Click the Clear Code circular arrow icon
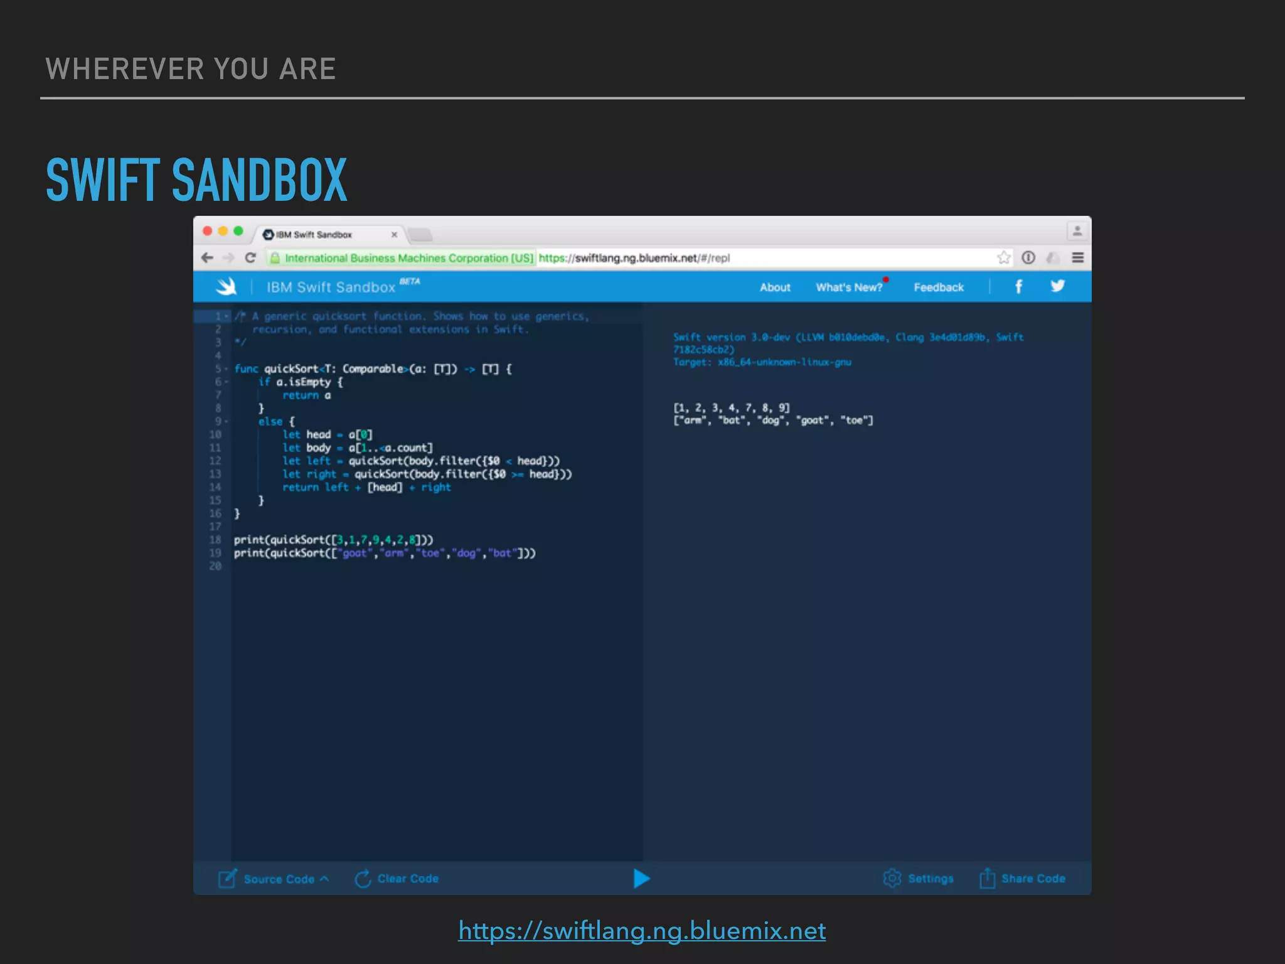1285x964 pixels. 363,879
